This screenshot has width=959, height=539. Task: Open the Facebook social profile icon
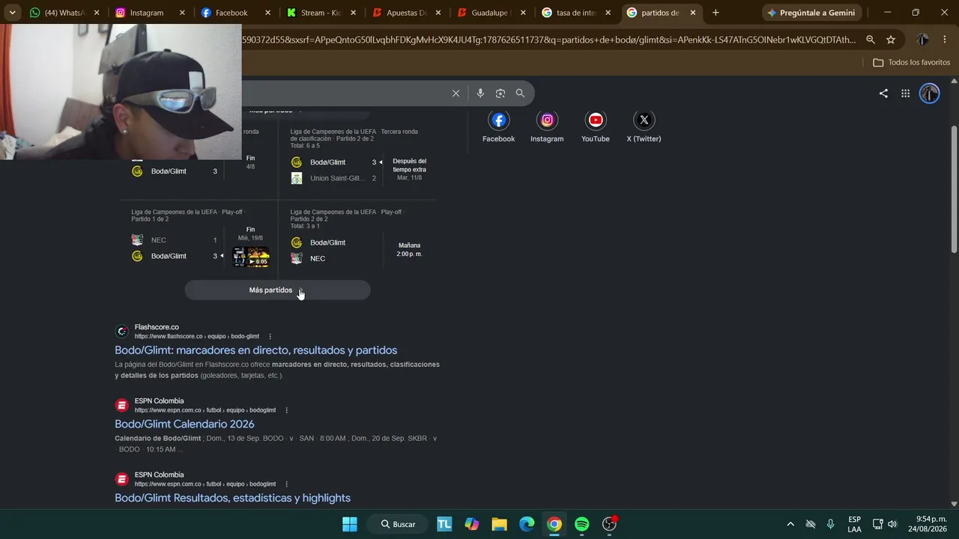click(x=498, y=121)
